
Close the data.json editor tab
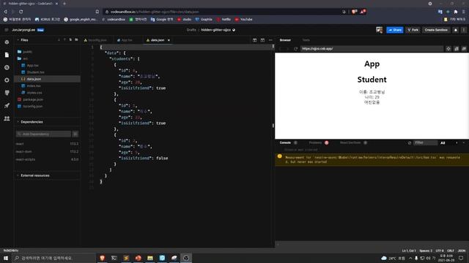tap(169, 40)
